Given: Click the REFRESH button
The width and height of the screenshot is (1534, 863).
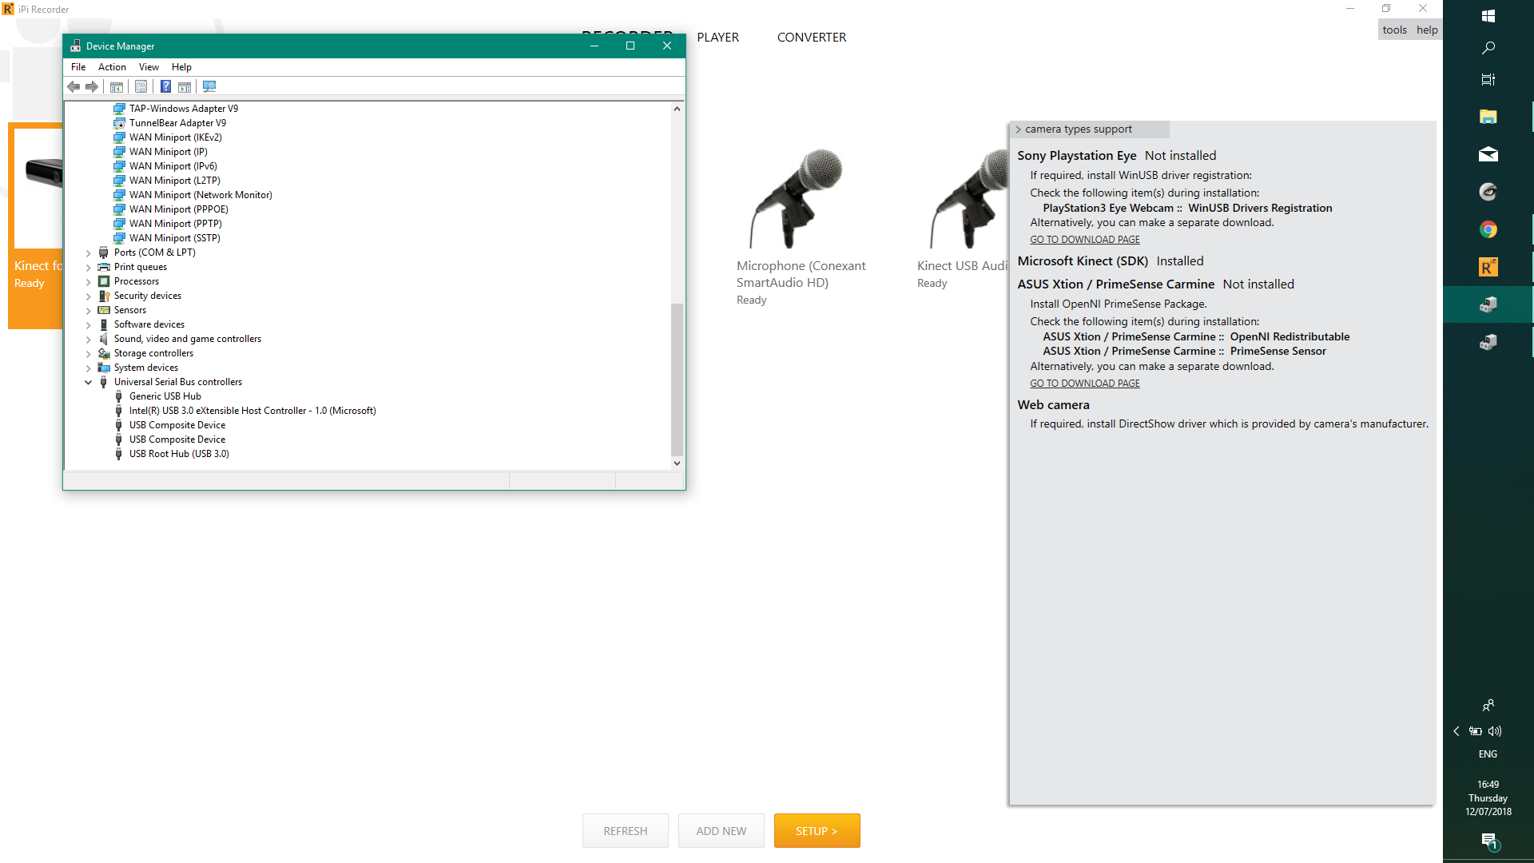Looking at the screenshot, I should click(625, 831).
